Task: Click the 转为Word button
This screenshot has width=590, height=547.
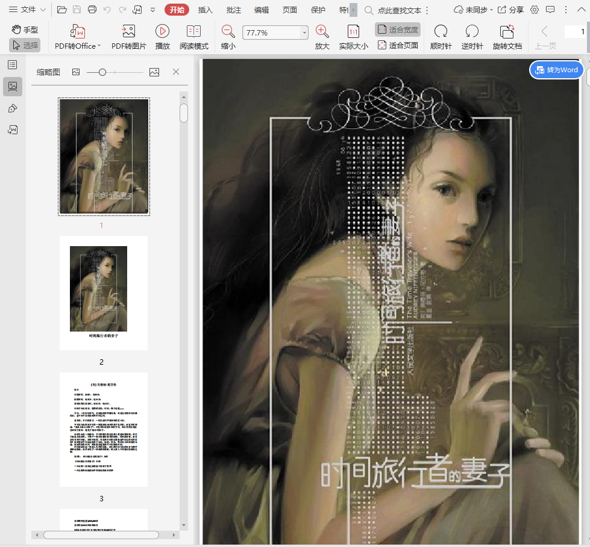Action: (557, 70)
